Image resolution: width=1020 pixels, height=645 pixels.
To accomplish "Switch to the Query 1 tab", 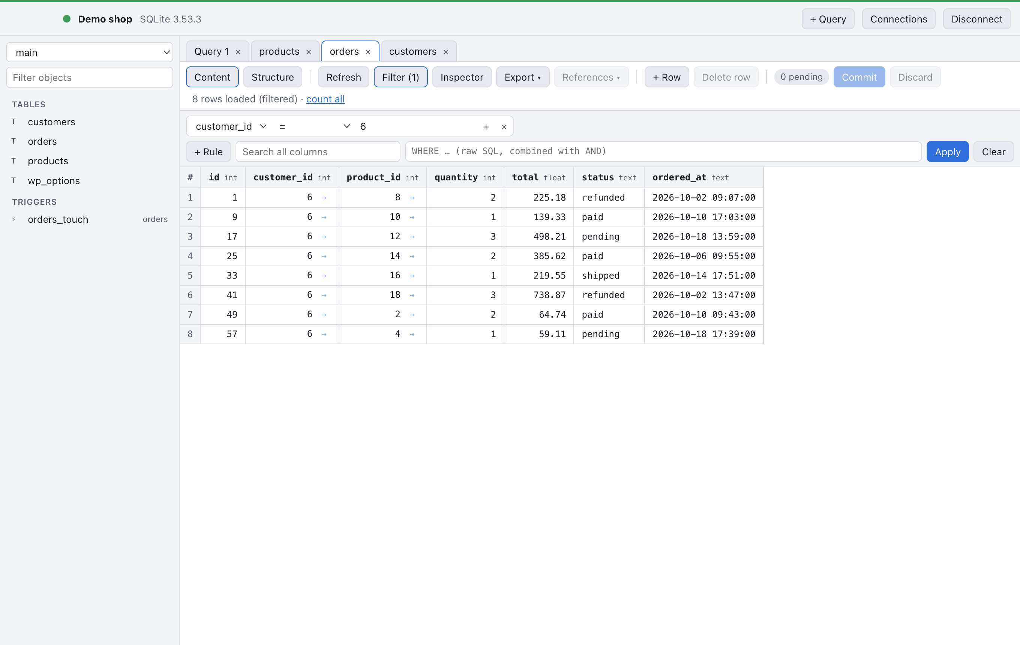I will [211, 51].
